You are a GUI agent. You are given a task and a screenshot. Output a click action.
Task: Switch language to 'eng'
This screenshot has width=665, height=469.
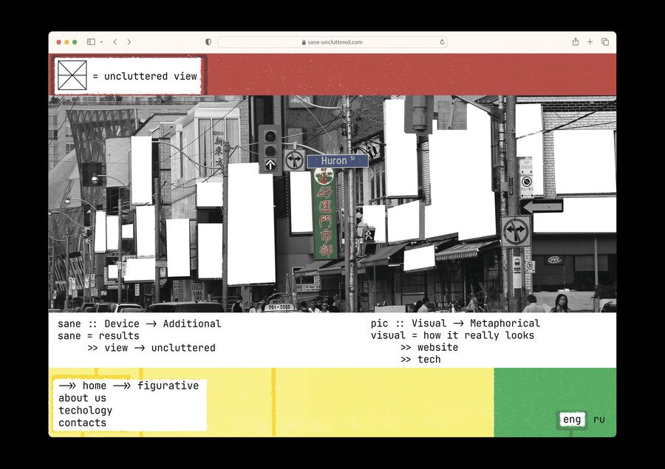[x=572, y=420]
